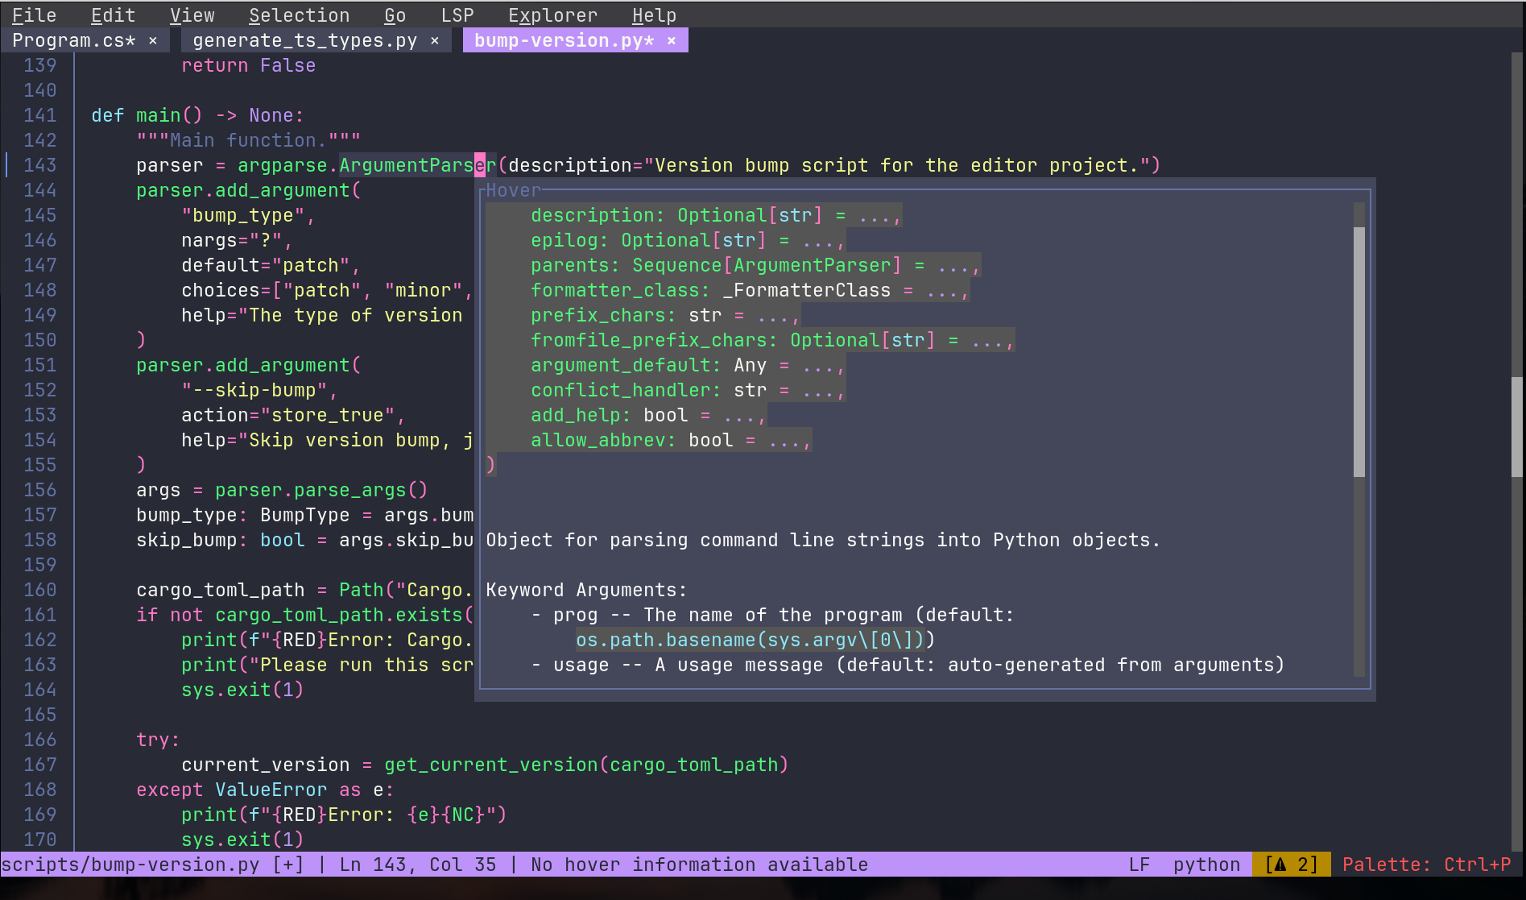
Task: Close the bump-version.py tab
Action: coord(672,41)
